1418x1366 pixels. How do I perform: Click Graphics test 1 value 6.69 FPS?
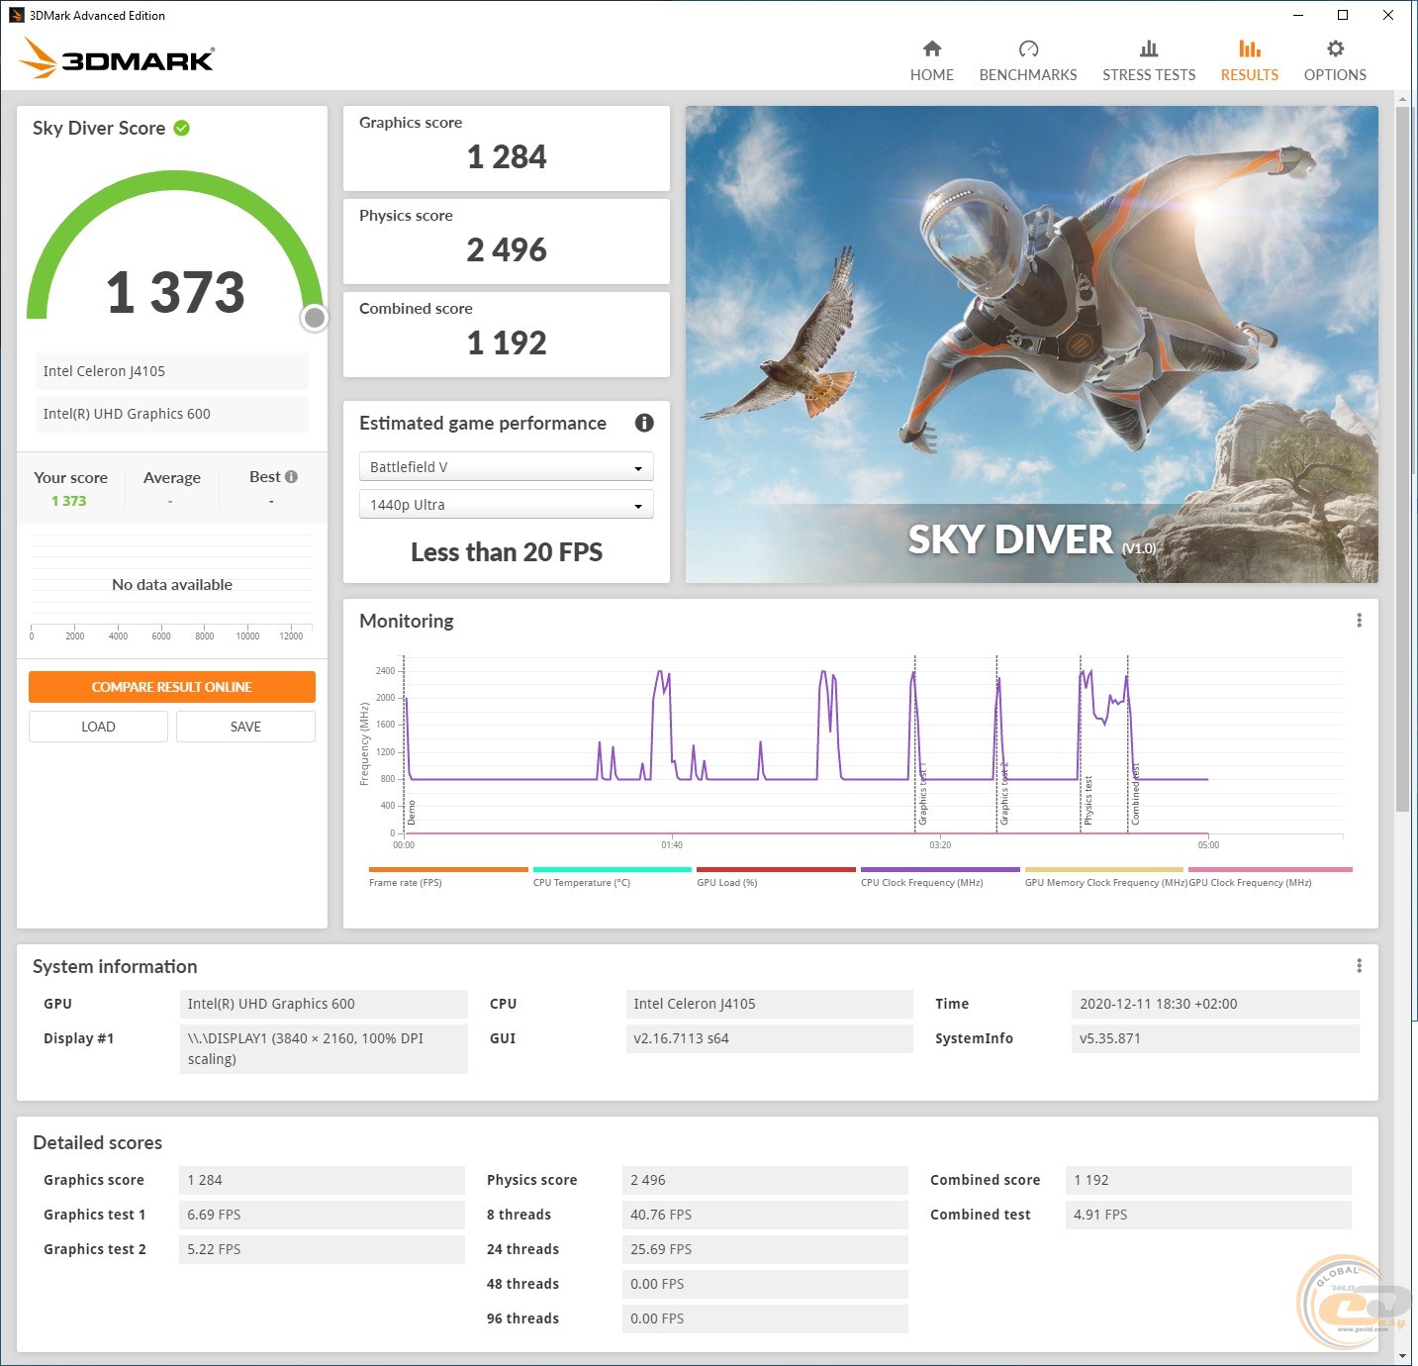(x=322, y=1215)
